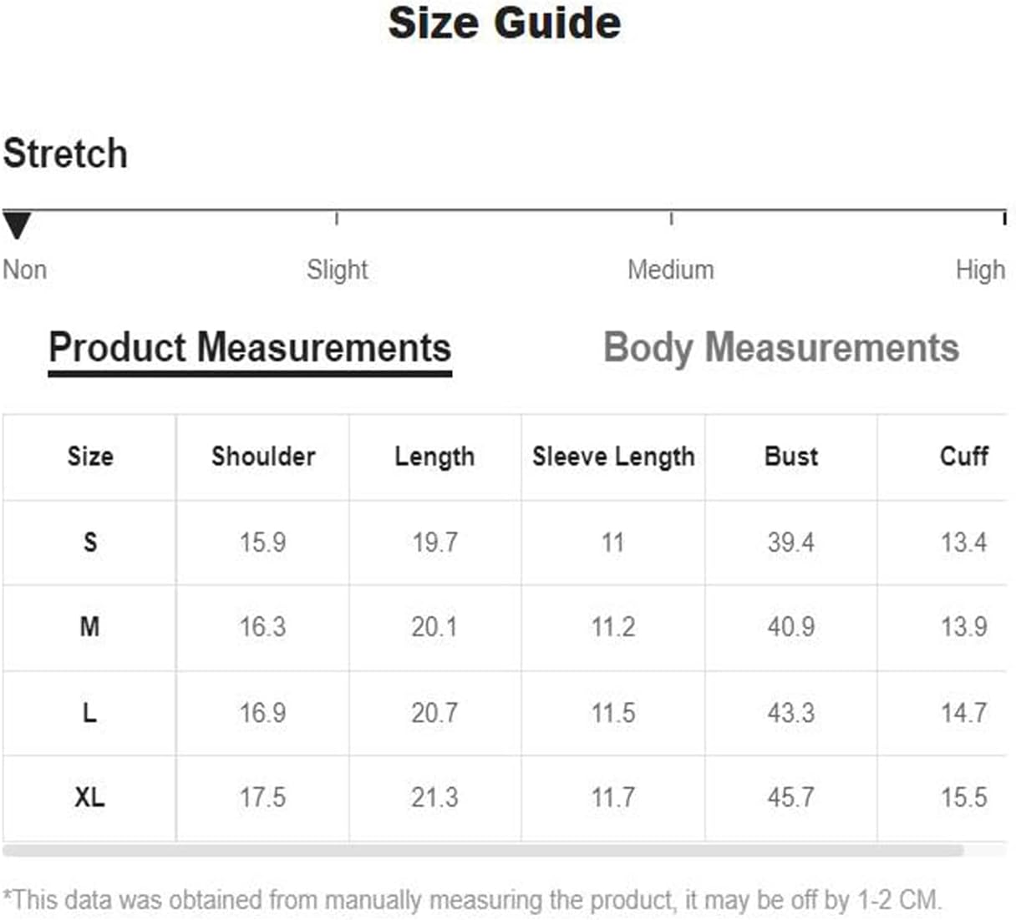Select the size M row label

pyautogui.click(x=90, y=626)
